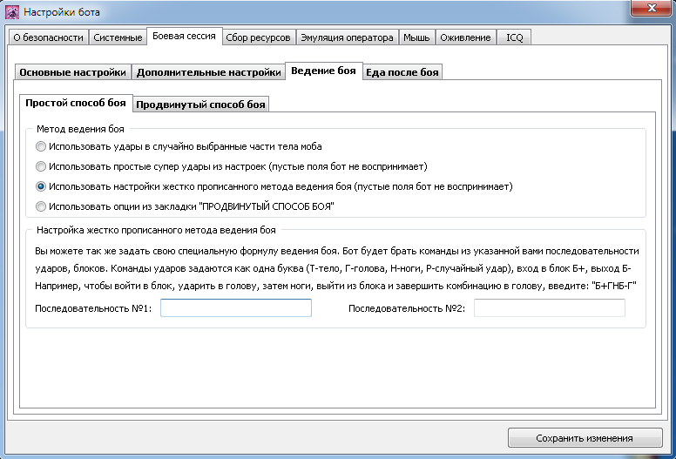Screen dimensions: 676x459
Task: Close the 'Настройки бота' window
Action: point(651,8)
